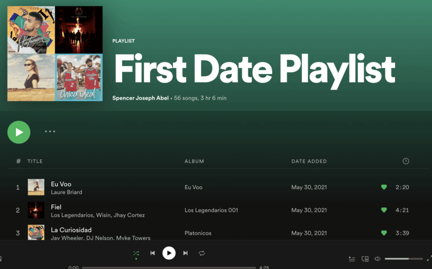Image resolution: width=432 pixels, height=269 pixels.
Task: Open Spencer Joseph Abel's profile
Action: pos(140,98)
